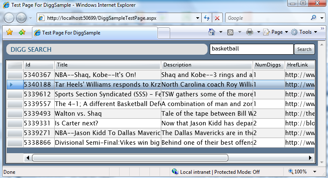
Task: Click the Google search box
Action: (267, 18)
